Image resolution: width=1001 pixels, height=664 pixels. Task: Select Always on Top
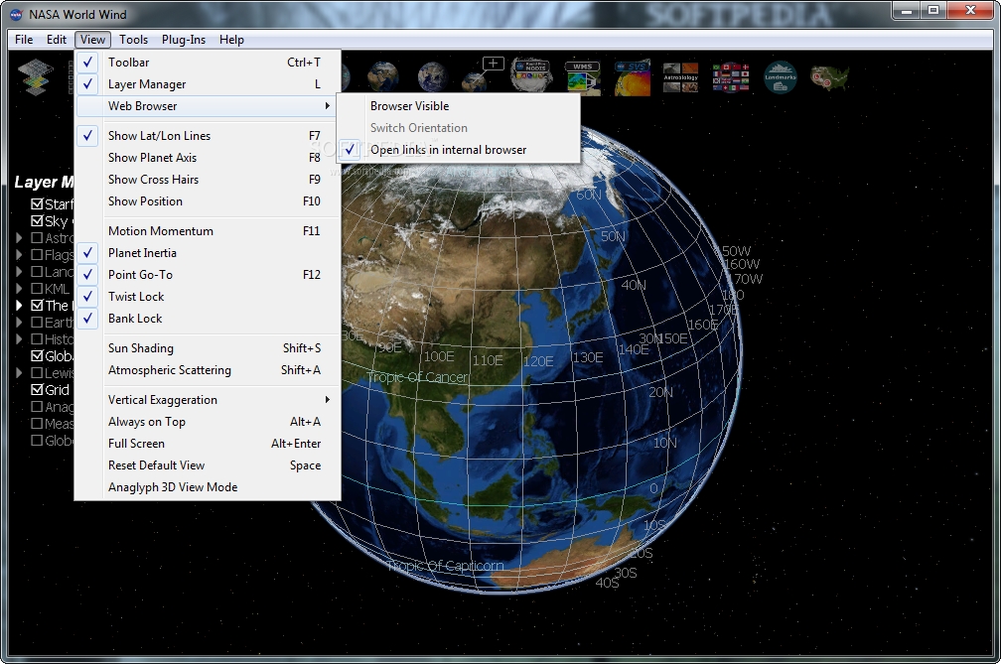208,422
